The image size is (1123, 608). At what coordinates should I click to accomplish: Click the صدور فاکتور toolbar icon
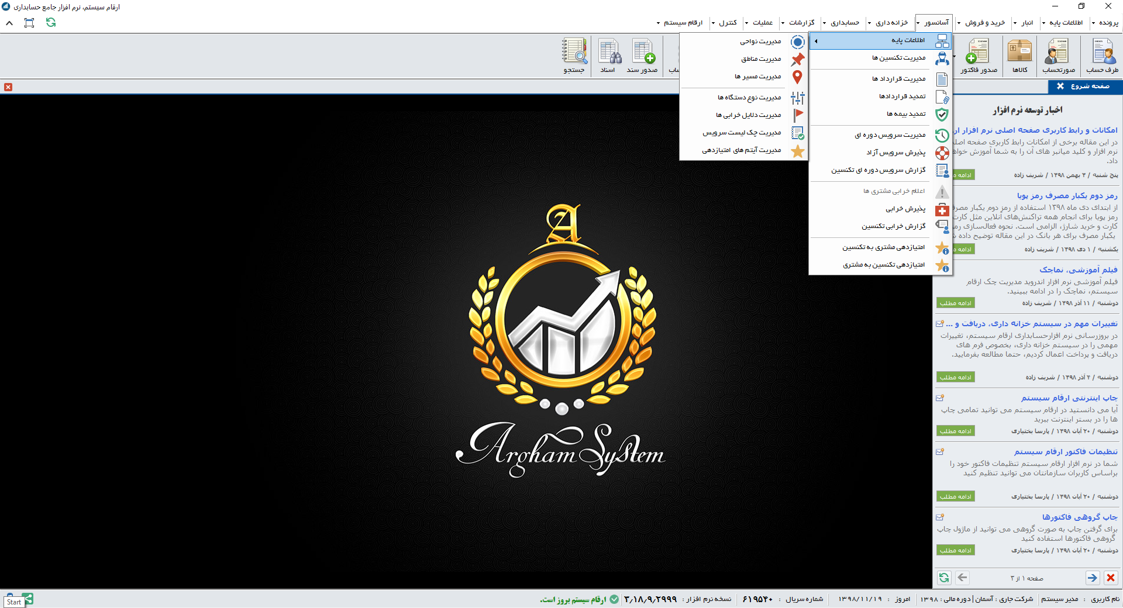[979, 56]
